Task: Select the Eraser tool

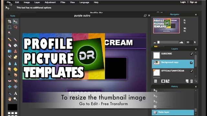Action: point(9,45)
